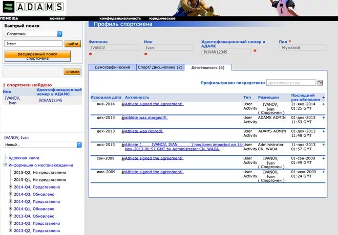The width and height of the screenshot is (338, 235).
Task: Expand the 2014-Q3 whereabouts node
Action: (10, 194)
